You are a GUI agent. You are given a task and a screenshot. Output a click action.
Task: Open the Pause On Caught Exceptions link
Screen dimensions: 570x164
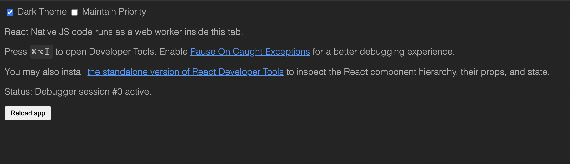click(250, 52)
